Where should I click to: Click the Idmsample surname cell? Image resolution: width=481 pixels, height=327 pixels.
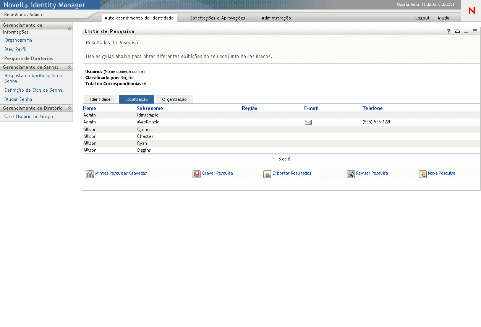[148, 115]
